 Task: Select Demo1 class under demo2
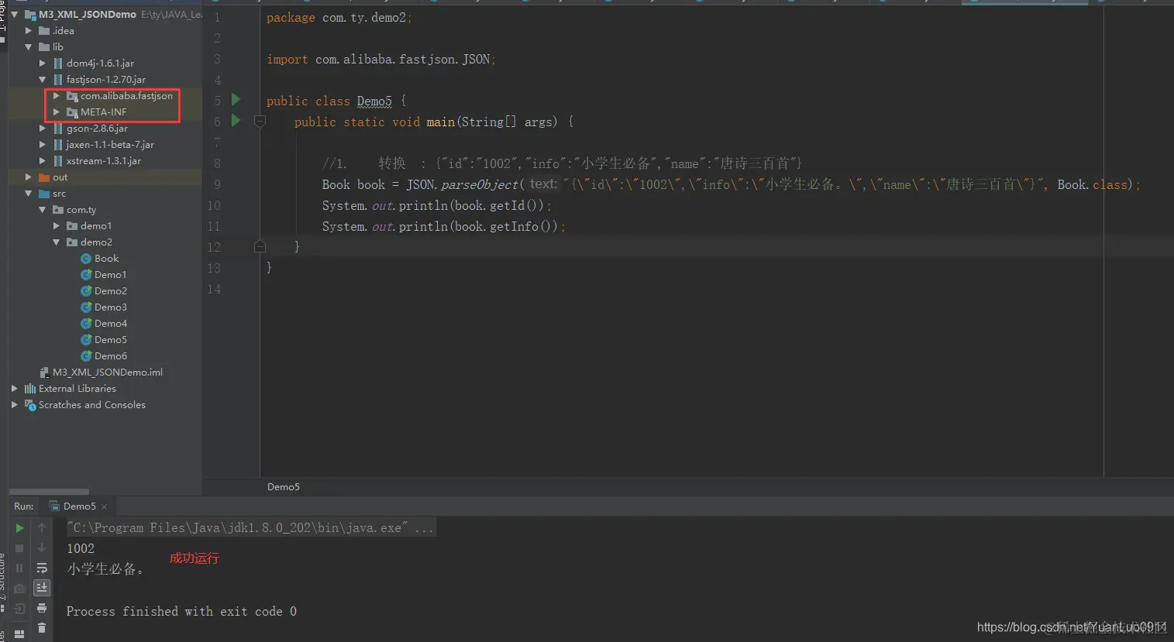point(104,275)
